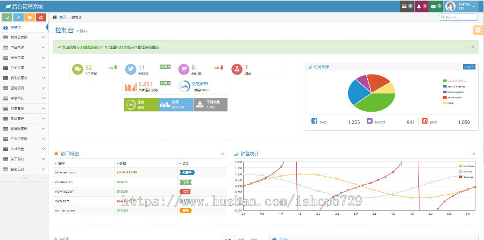Expand the 产品管理 sidebar menu

coord(24,47)
